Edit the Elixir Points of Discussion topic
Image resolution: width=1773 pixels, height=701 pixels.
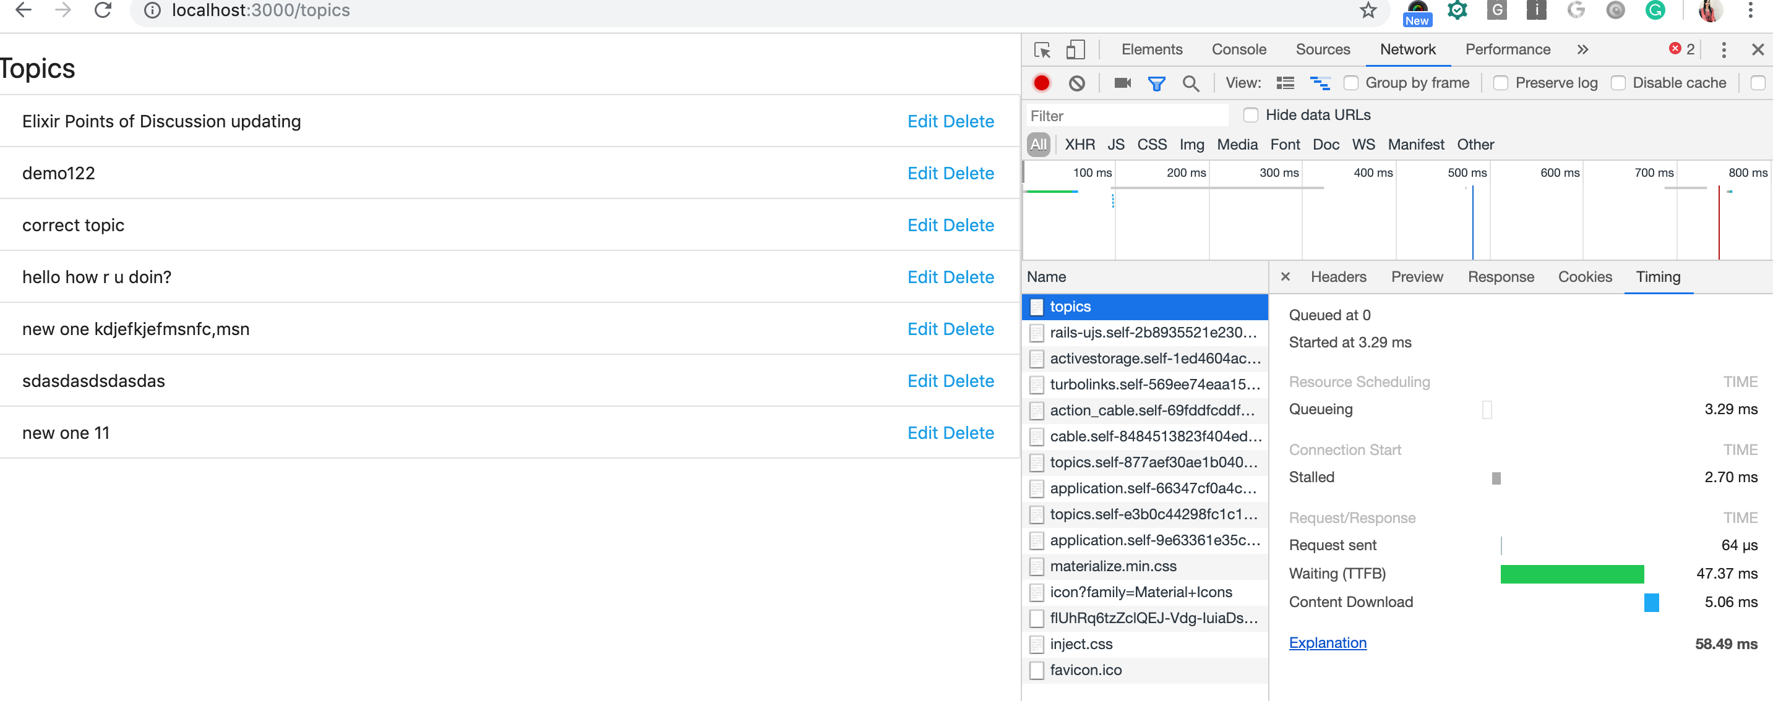coord(922,121)
